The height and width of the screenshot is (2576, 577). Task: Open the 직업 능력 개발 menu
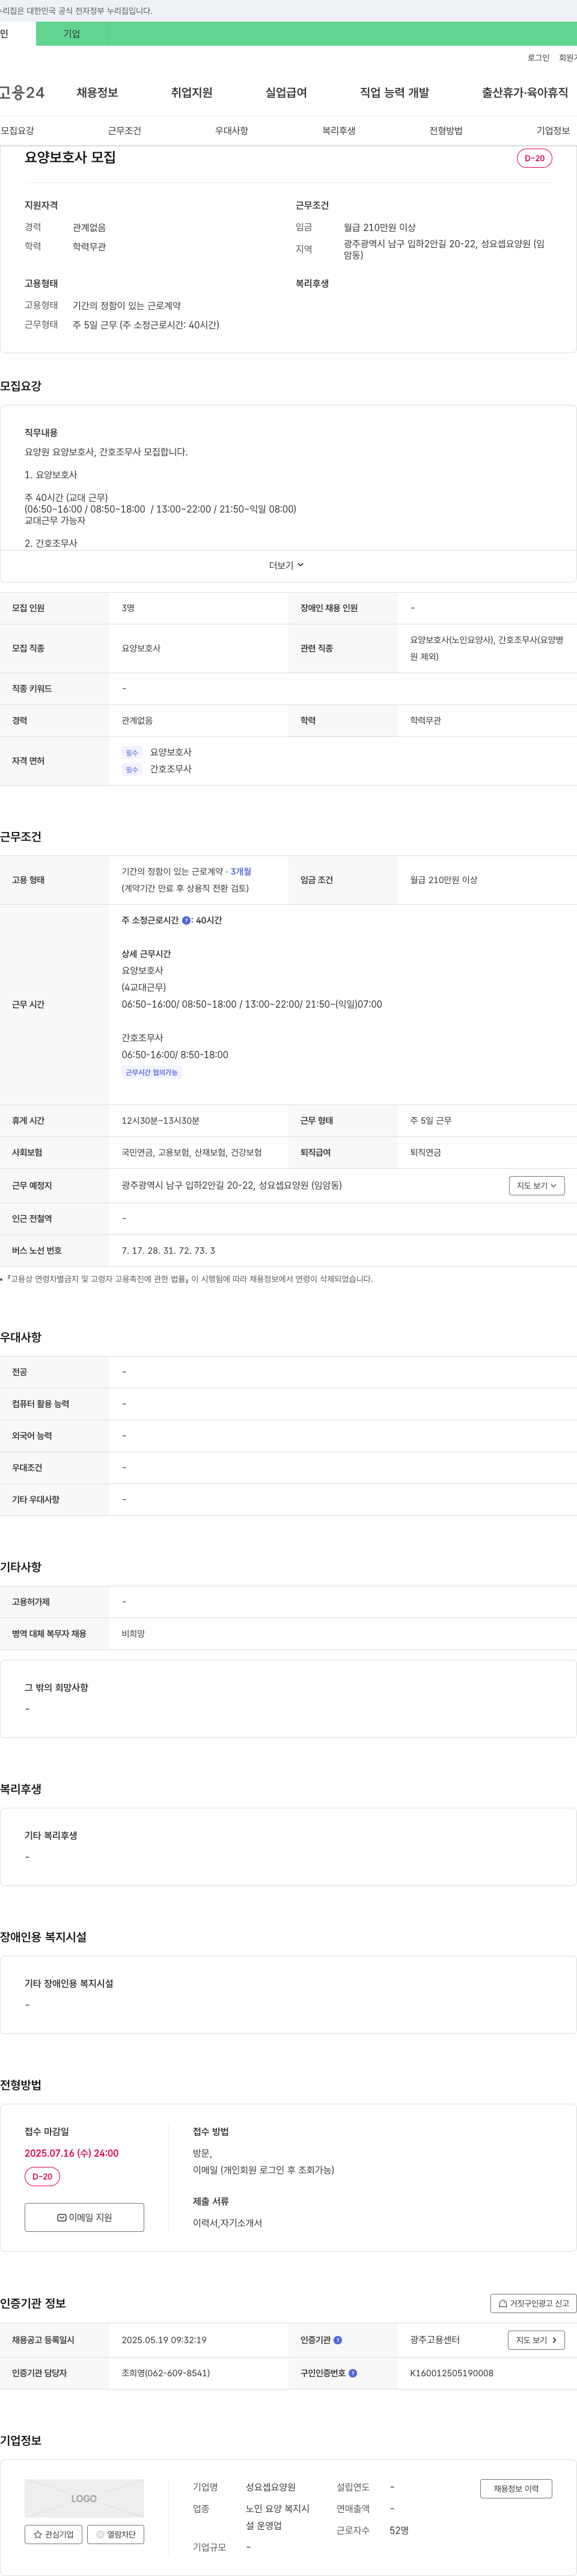pyautogui.click(x=394, y=93)
